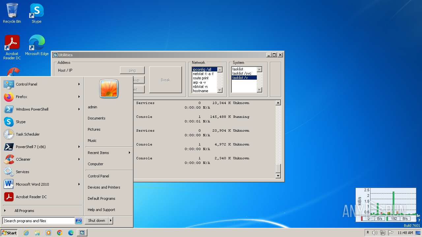The image size is (422, 237).
Task: Select ipconfig /all in Network list
Action: (x=204, y=69)
